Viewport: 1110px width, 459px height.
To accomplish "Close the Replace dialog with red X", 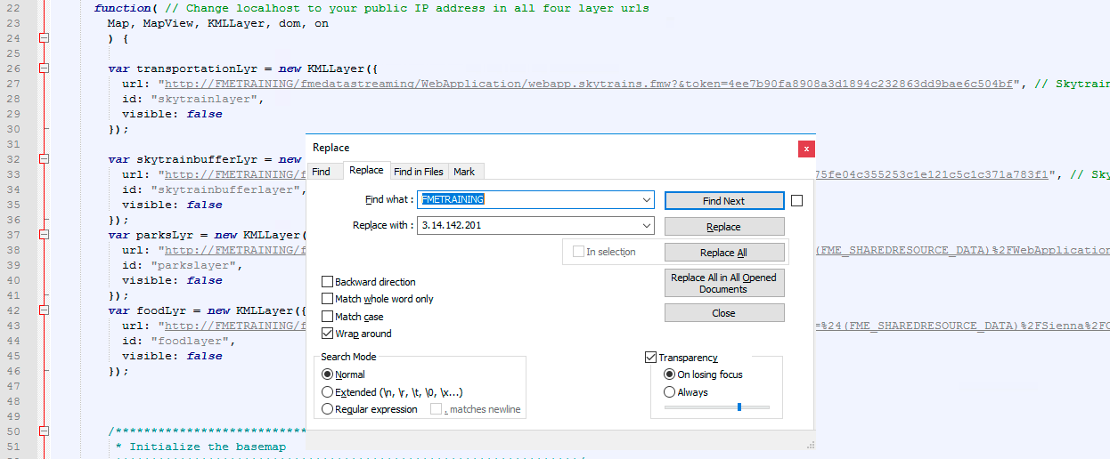I will tap(806, 149).
